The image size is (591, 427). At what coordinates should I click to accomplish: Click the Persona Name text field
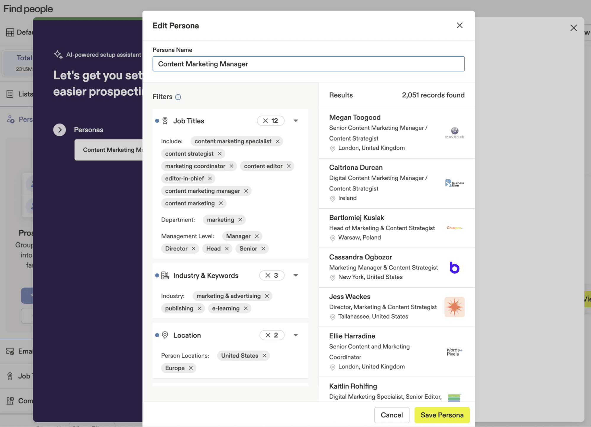308,64
